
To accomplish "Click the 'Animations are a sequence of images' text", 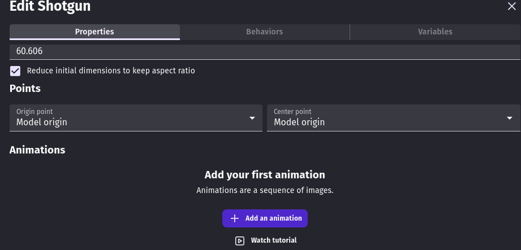I will [265, 190].
